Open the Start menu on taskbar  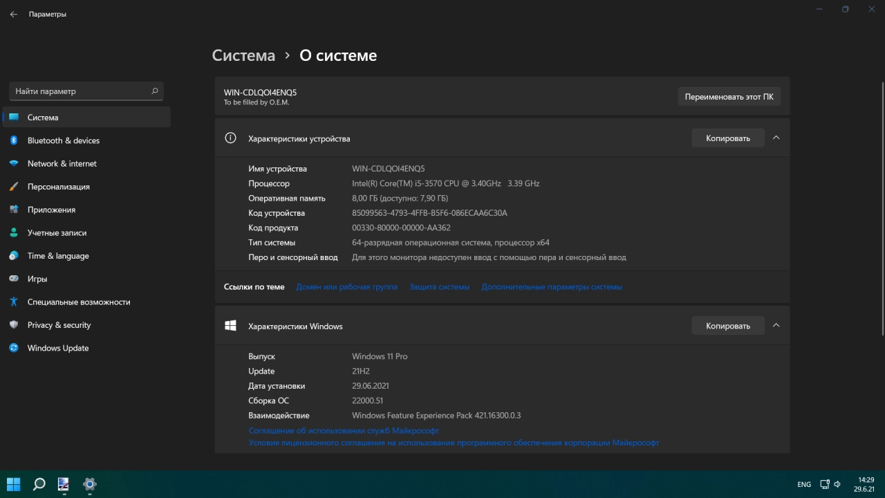14,484
